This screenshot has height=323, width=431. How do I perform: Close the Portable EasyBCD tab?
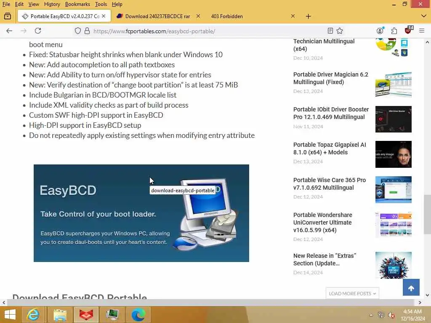104,16
